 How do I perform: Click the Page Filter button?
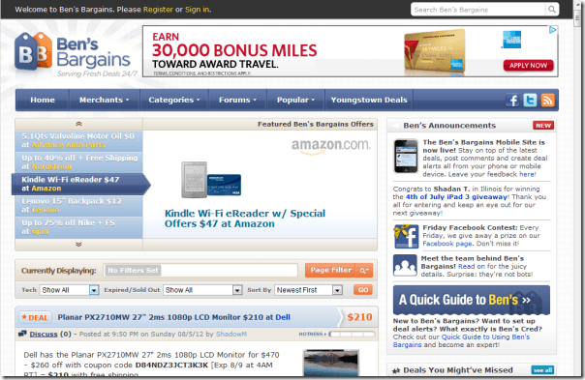(330, 270)
